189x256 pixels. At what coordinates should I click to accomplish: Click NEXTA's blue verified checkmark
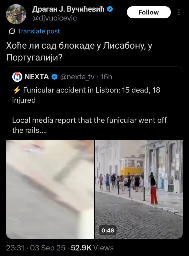(x=55, y=77)
